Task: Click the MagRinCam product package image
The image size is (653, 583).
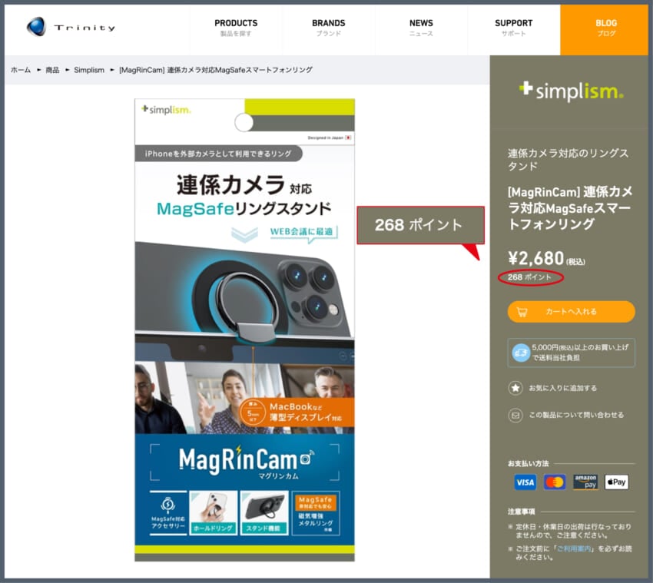Action: pos(244,330)
